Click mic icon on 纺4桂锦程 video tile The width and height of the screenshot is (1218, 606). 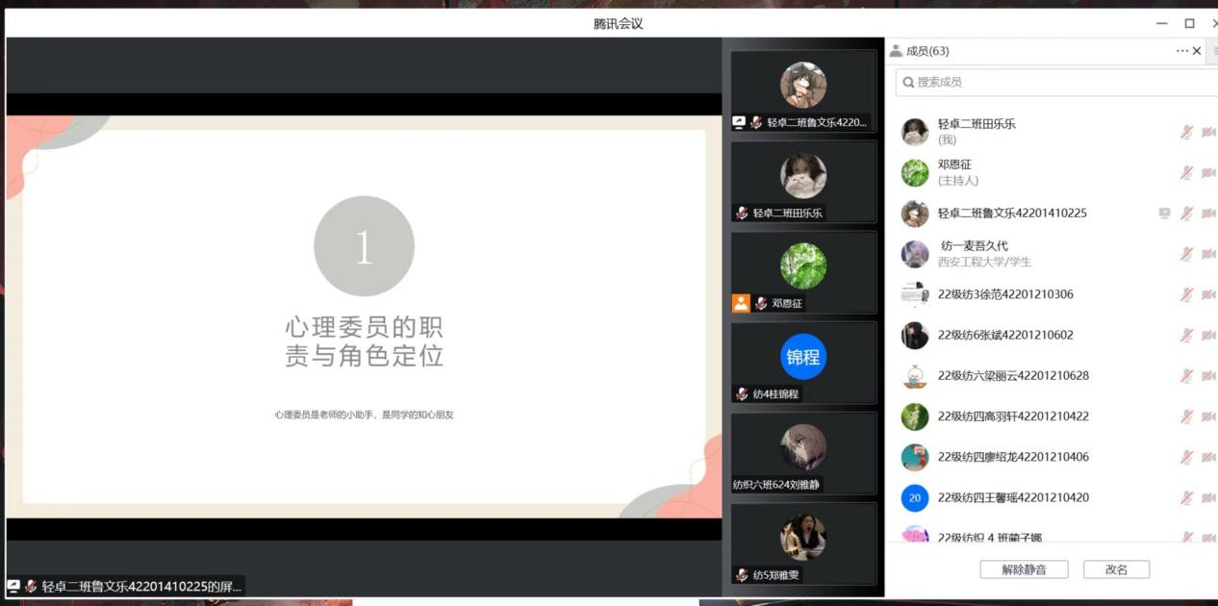pos(742,393)
